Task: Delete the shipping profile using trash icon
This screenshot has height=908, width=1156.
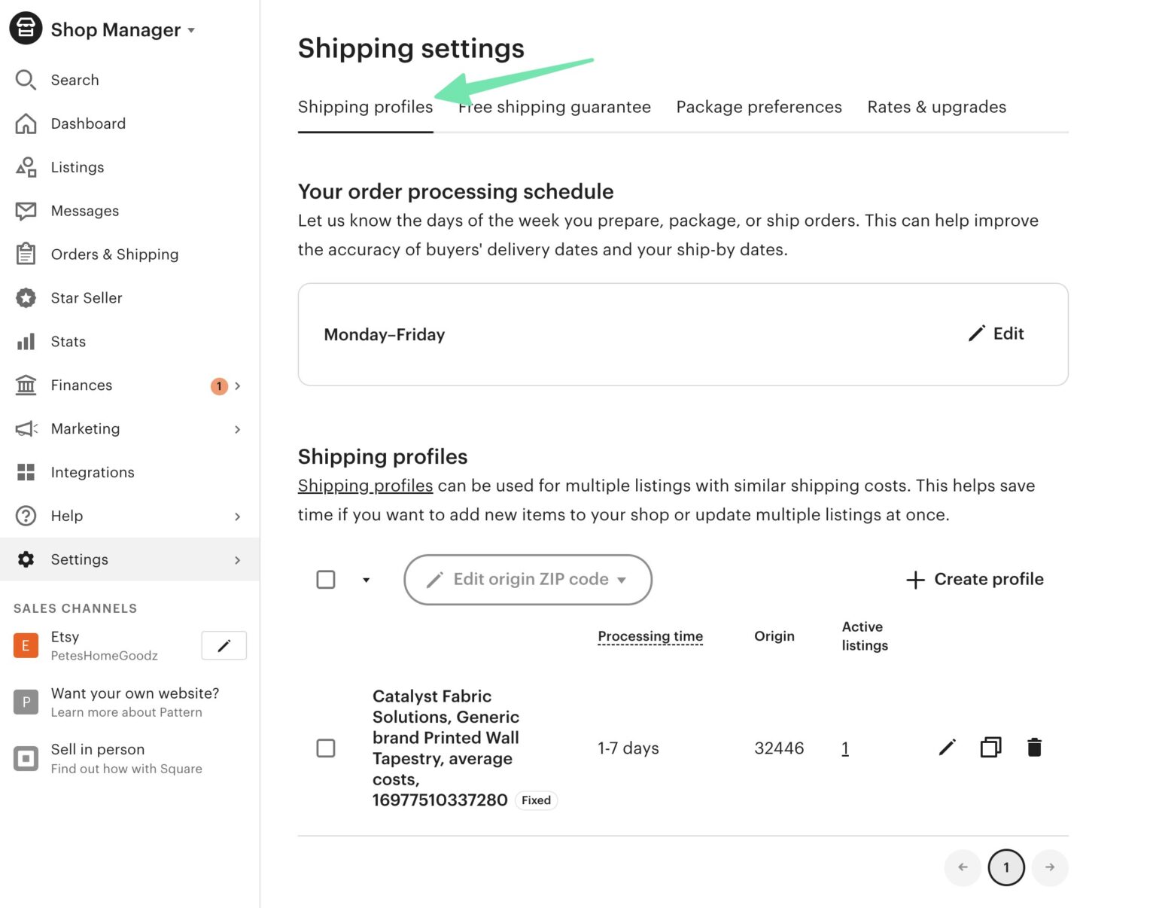Action: point(1034,748)
